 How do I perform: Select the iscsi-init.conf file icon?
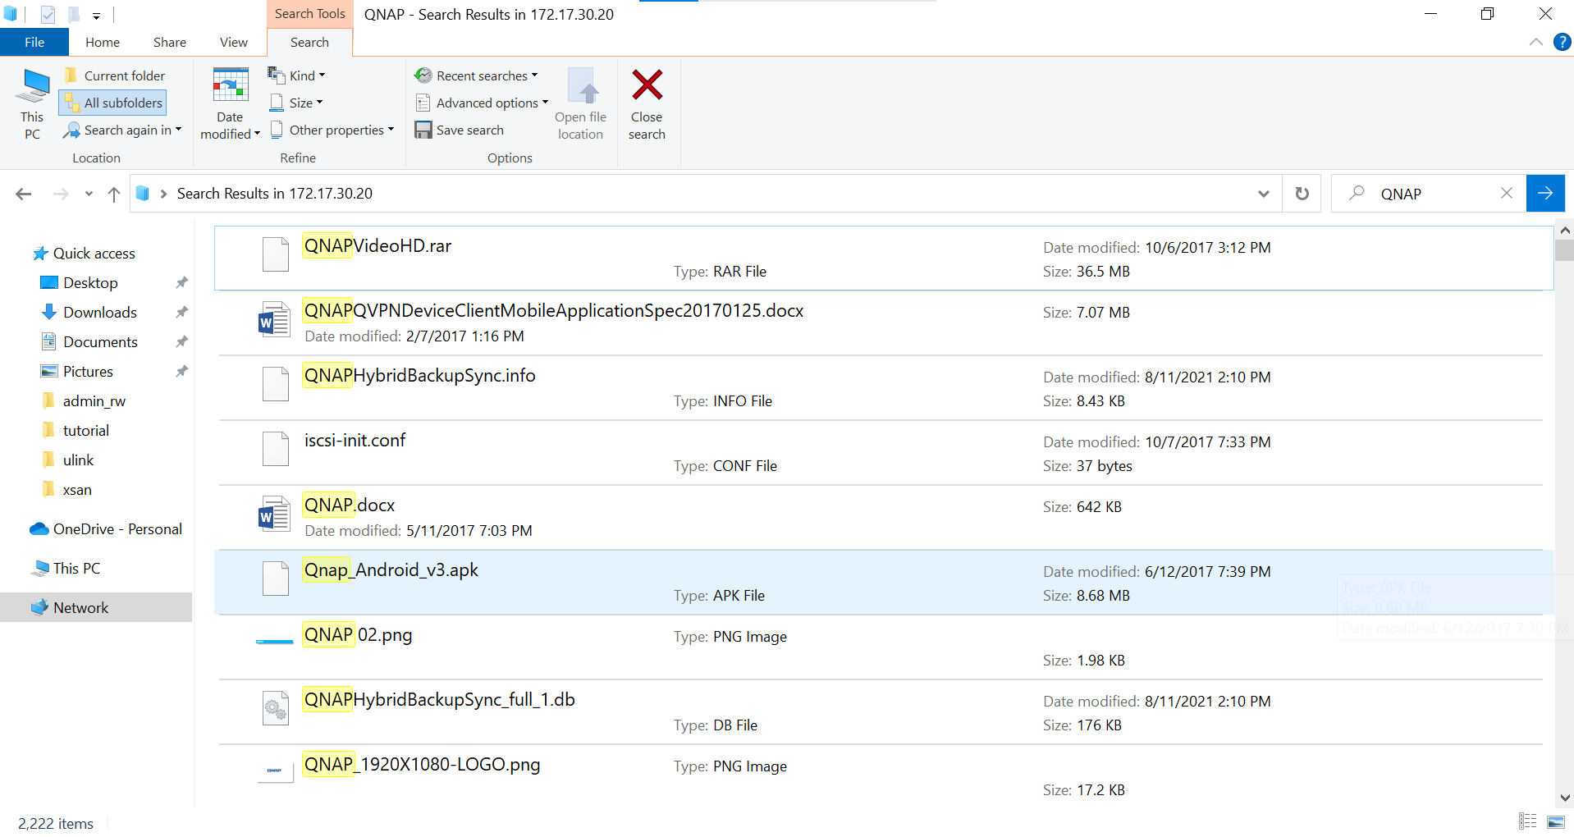click(276, 449)
